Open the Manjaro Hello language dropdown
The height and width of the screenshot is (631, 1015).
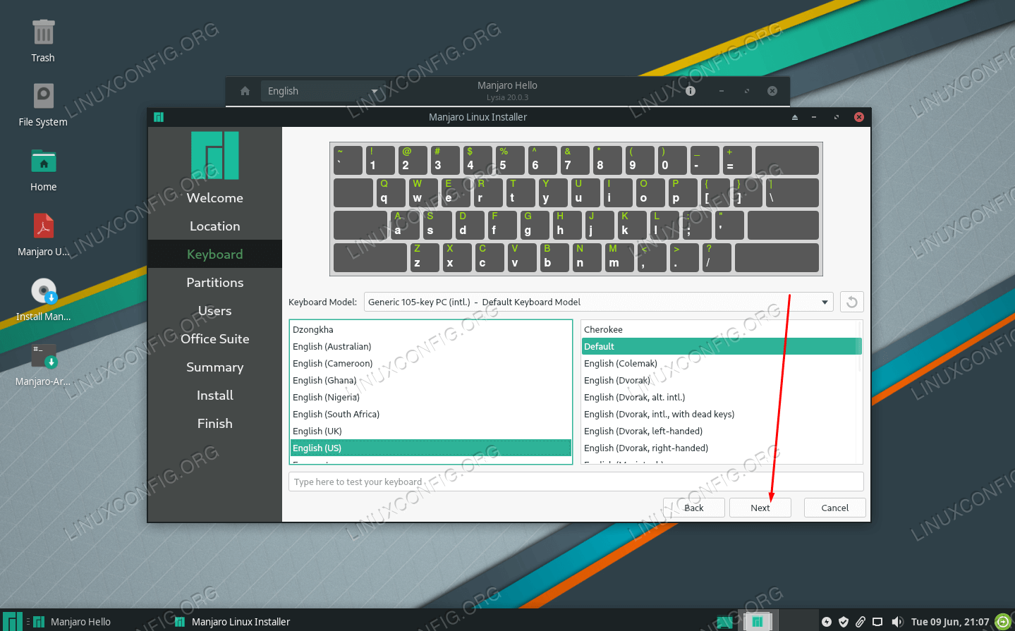coord(322,91)
